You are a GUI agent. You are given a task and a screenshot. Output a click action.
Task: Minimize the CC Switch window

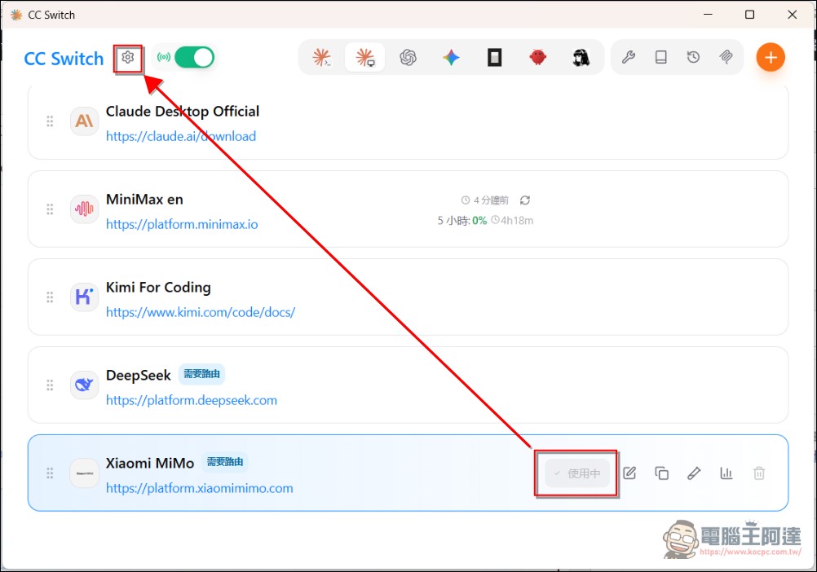(708, 15)
